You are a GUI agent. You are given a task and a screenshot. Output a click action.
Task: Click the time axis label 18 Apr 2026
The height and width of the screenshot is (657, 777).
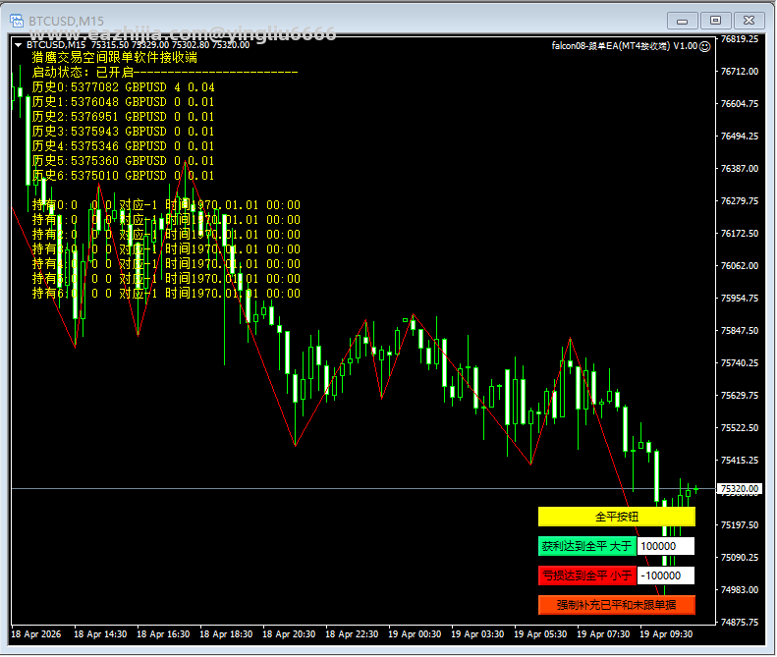click(x=35, y=634)
